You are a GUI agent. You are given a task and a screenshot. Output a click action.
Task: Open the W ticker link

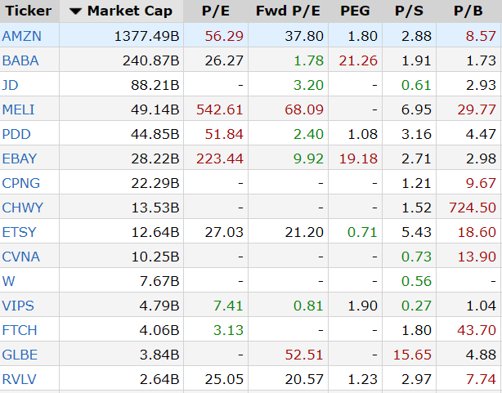point(8,281)
